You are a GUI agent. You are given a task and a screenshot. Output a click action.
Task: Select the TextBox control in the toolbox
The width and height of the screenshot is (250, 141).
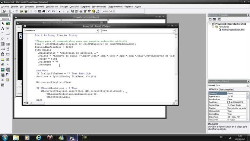click(8, 29)
